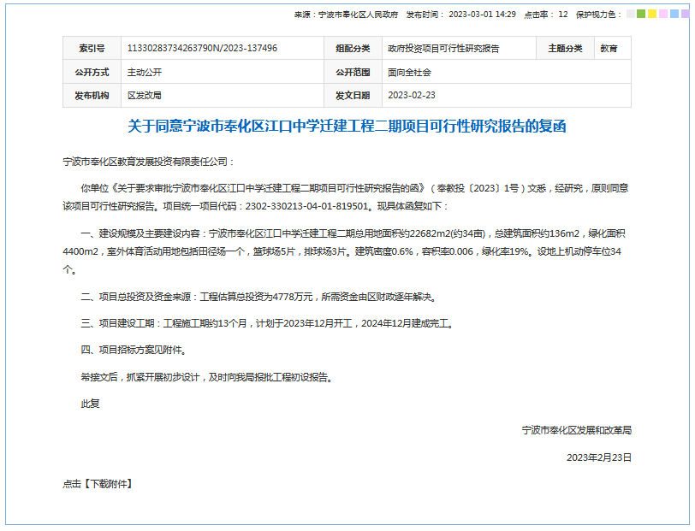This screenshot has height=531, width=695.
Task: Click project code 2302-330213-04-01-819501
Action: tap(306, 206)
